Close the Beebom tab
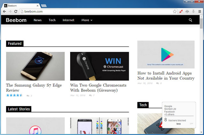The height and width of the screenshot is (135, 204). tap(38, 6)
